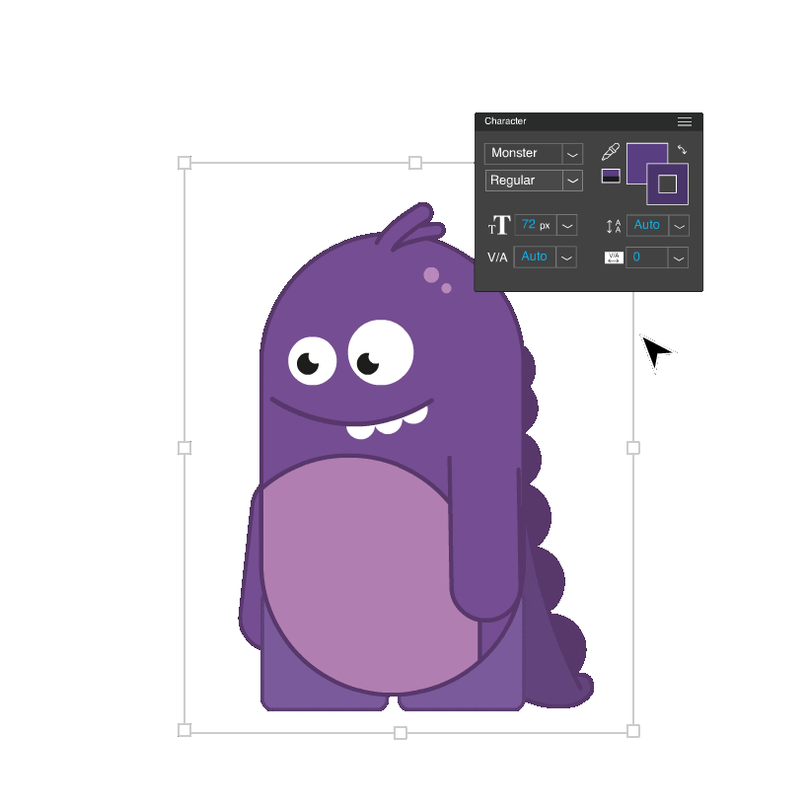The height and width of the screenshot is (809, 809).
Task: Select the eyedropper tool in the Character panel
Action: pos(612,152)
